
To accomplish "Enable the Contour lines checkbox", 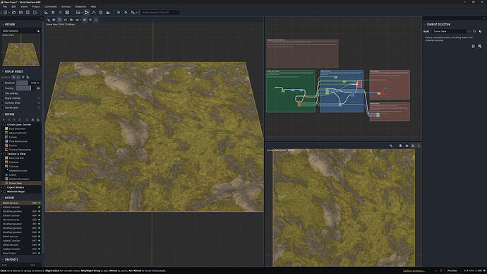I will [x=3, y=103].
